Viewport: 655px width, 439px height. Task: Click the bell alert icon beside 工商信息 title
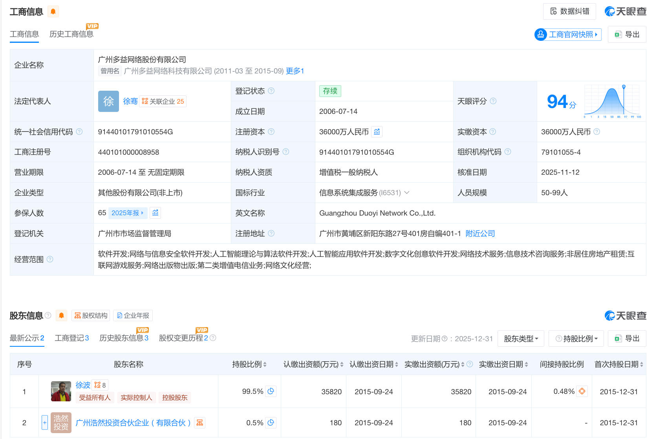[x=53, y=11]
